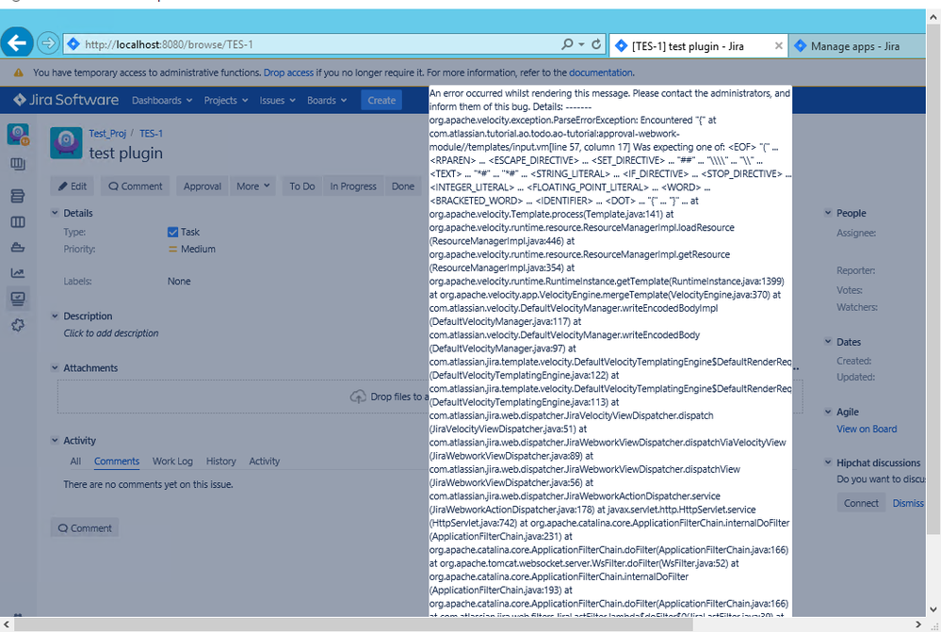
Task: Collapse the Agile section
Action: 828,412
